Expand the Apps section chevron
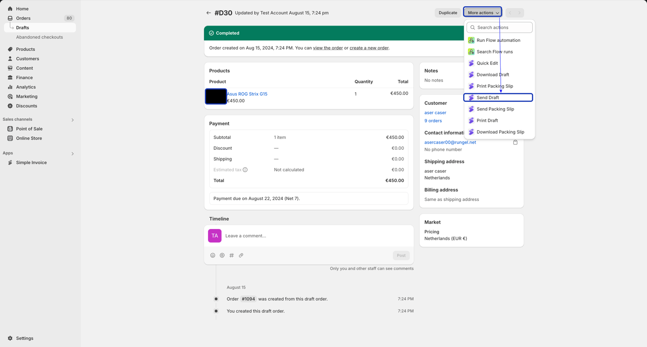 pos(72,154)
